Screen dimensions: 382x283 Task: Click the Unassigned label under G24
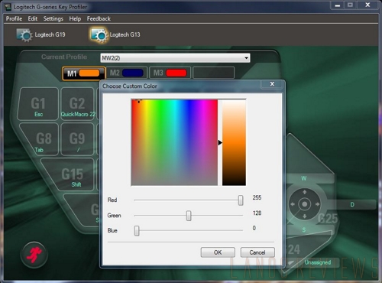point(318,262)
